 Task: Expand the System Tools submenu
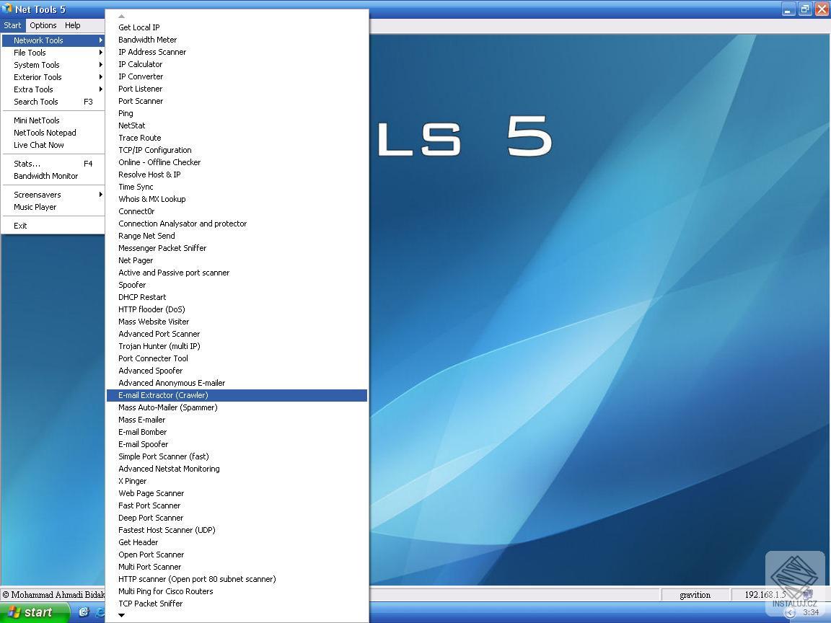coord(53,65)
